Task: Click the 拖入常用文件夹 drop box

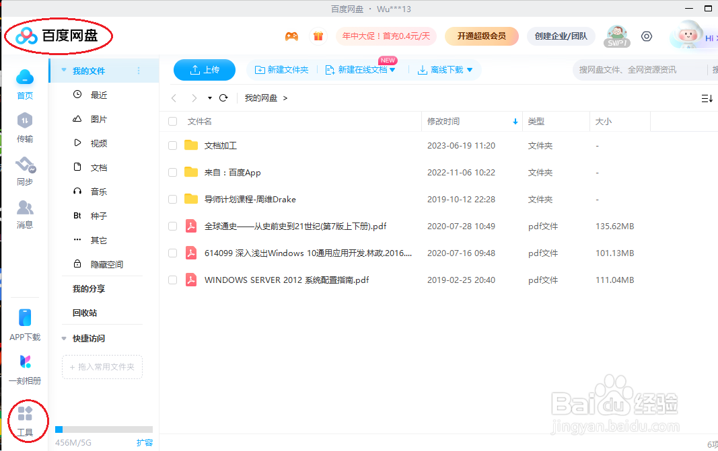Action: 102,367
